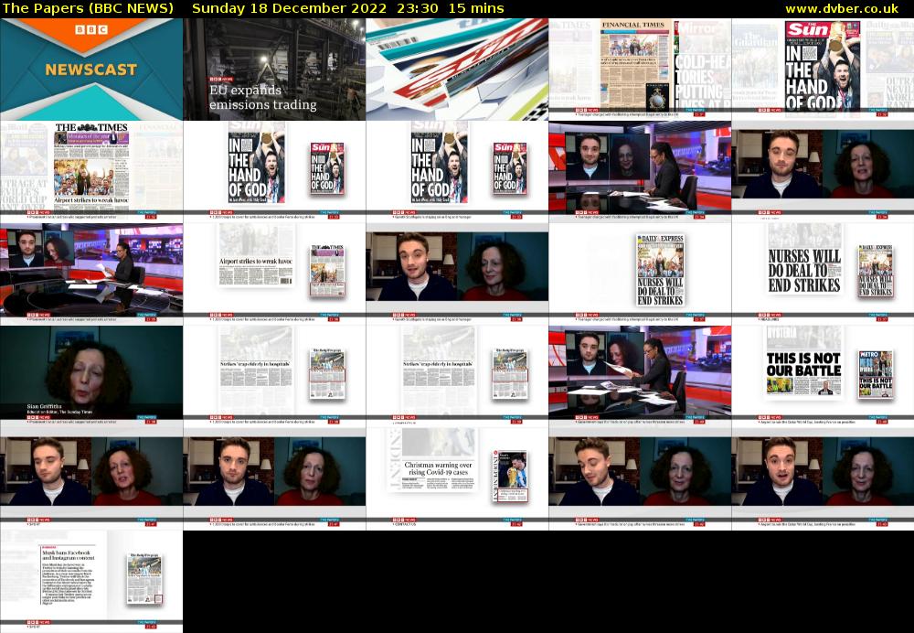Click 'Christmas warning over rising Covid-19 cases' headline
The image size is (914, 633).
438,468
